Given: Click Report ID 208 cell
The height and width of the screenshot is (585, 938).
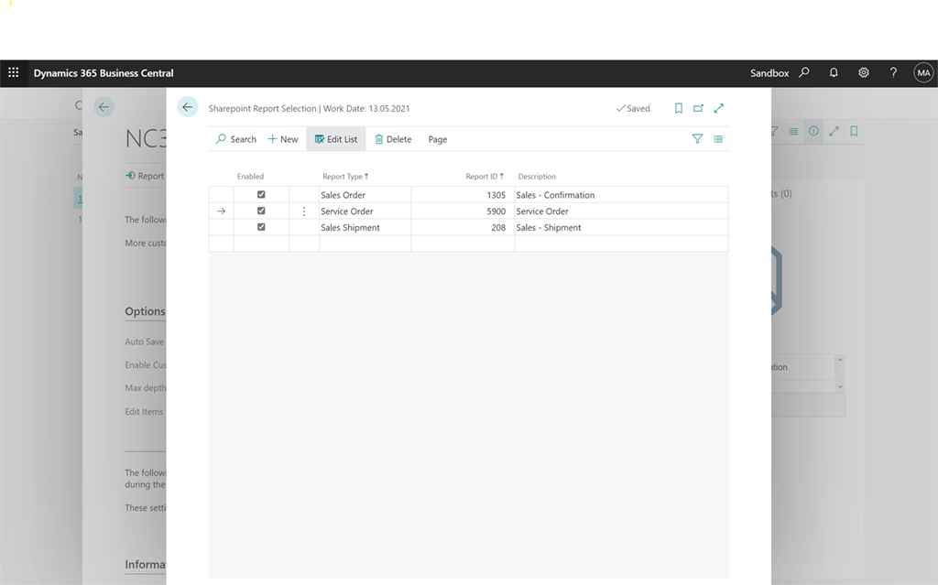Looking at the screenshot, I should (x=463, y=227).
